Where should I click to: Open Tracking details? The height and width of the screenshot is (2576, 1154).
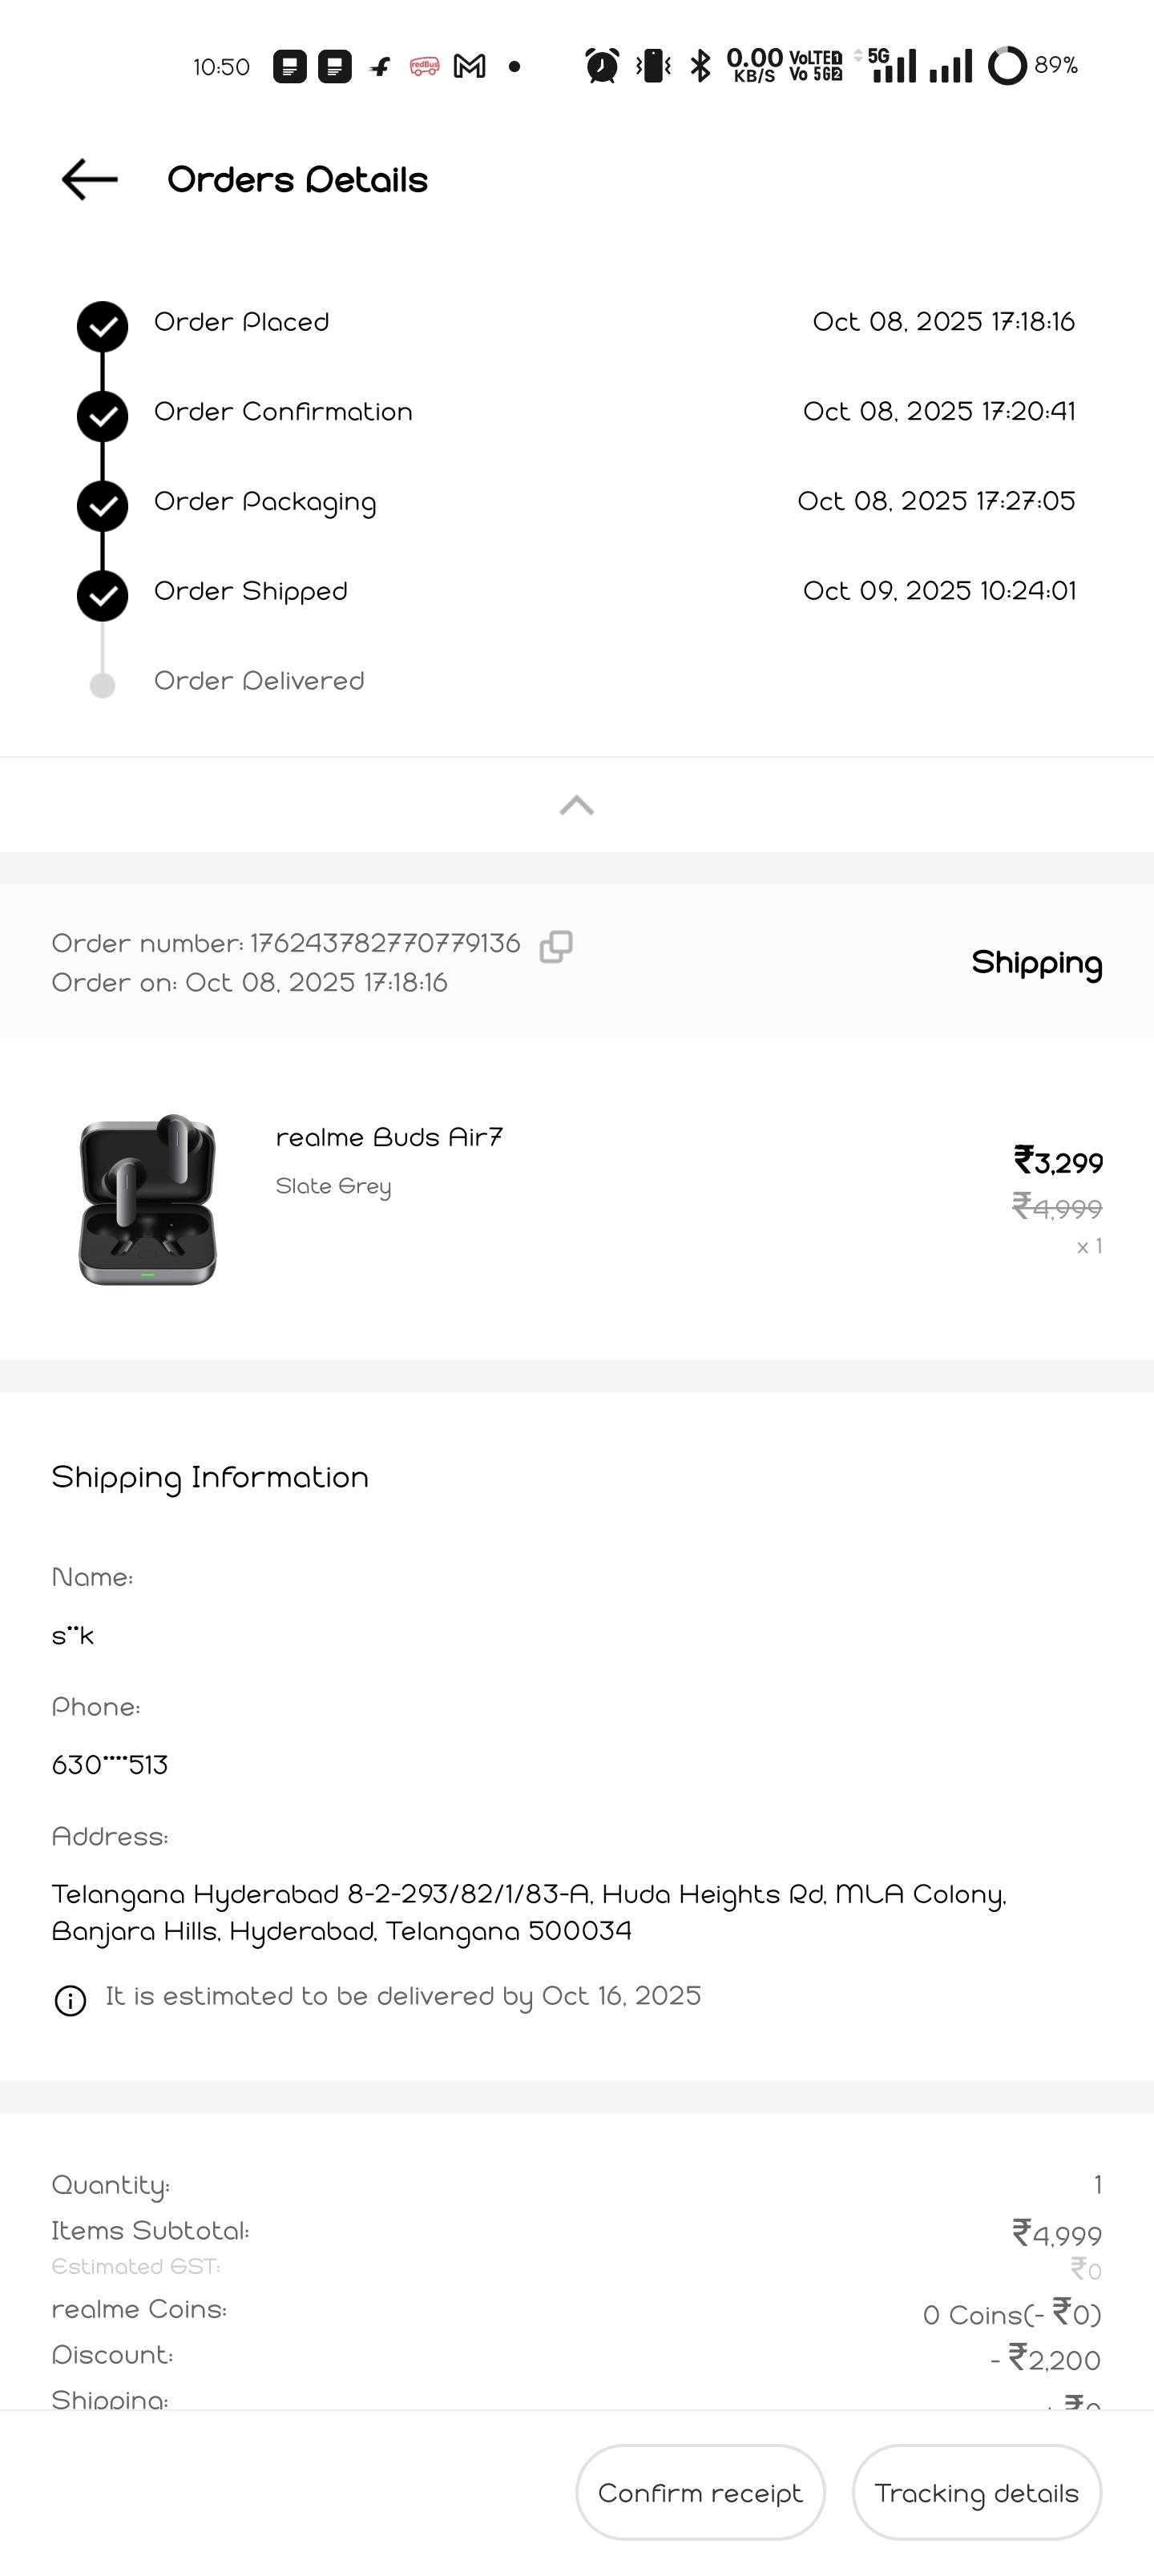(976, 2492)
